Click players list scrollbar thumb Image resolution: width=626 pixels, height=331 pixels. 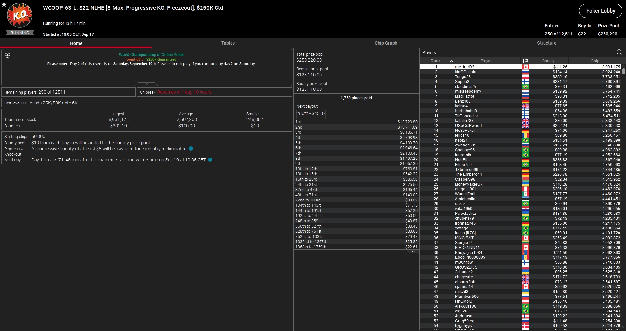coord(624,71)
